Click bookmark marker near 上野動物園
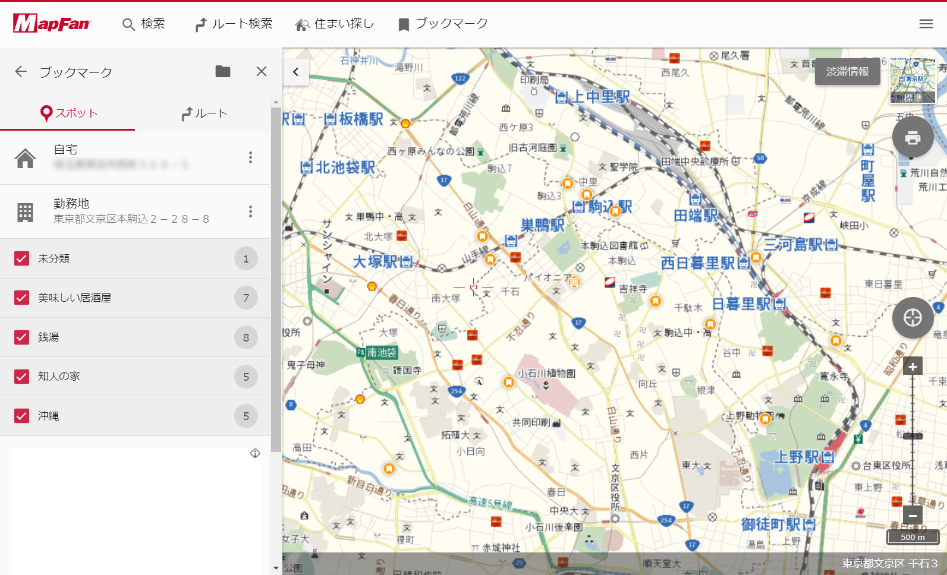Screen dimensions: 947x575 pos(765,419)
